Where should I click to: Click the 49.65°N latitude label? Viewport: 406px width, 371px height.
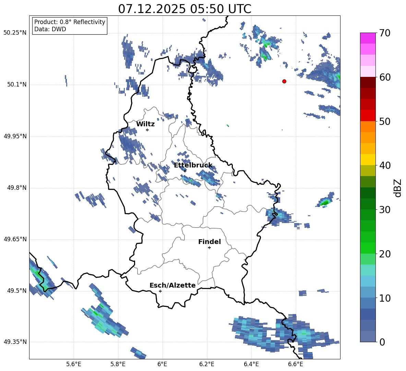(15, 239)
